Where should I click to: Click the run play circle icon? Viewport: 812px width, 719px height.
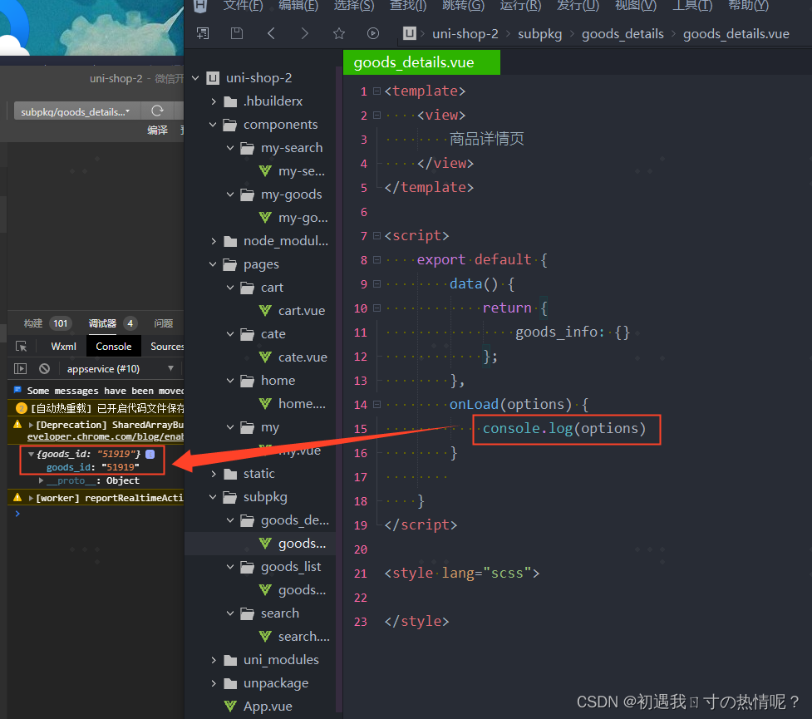click(x=373, y=34)
